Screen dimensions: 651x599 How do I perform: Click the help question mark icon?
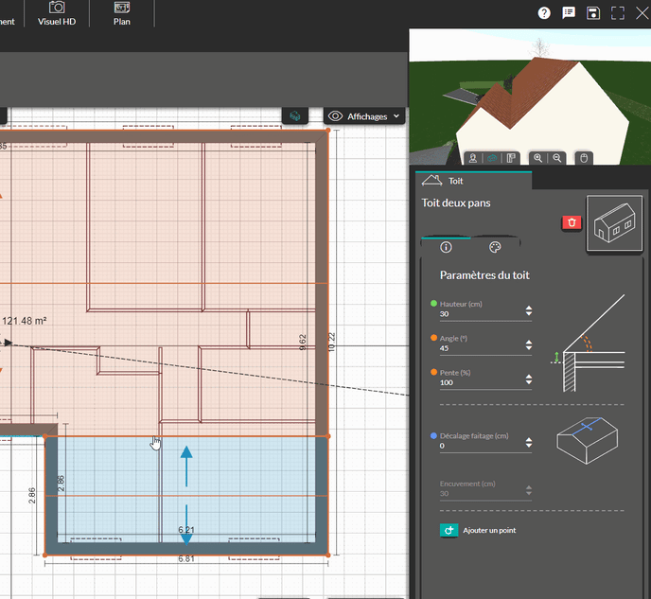[544, 13]
